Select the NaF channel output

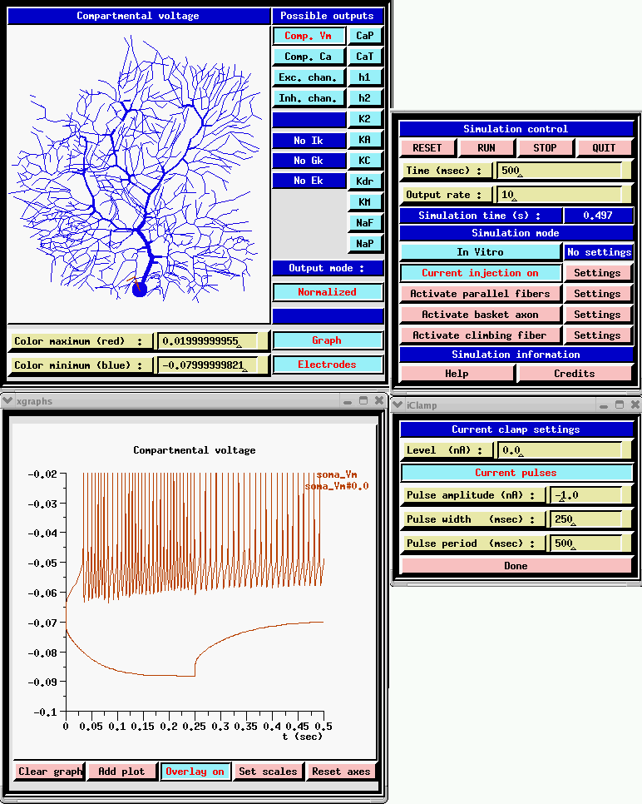tap(365, 223)
